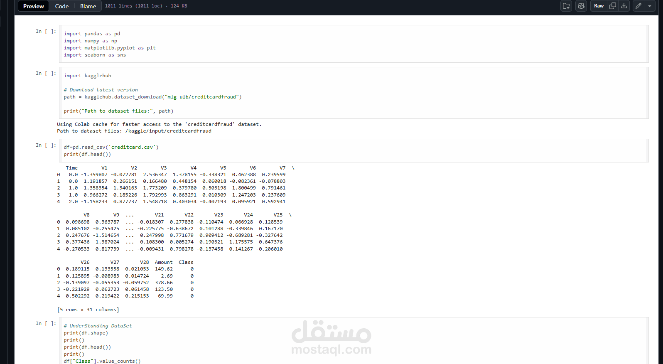Screen dimensions: 663x364
Task: Click the 'Time' column header in output
Action: coord(71,168)
